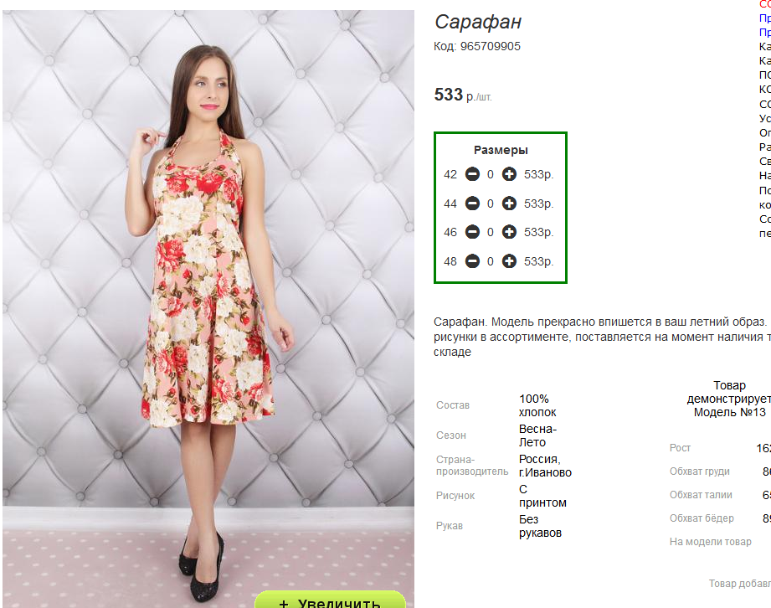The height and width of the screenshot is (608, 771).
Task: Click the green Увеличить zoom button
Action: point(330,600)
